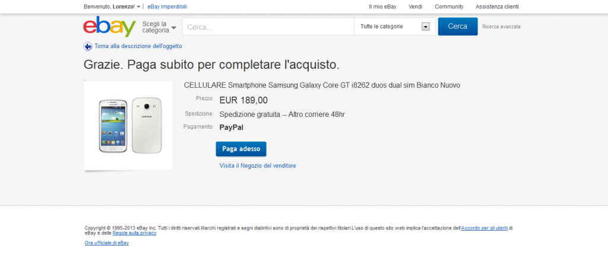Open the Vendi menu item

coord(415,7)
